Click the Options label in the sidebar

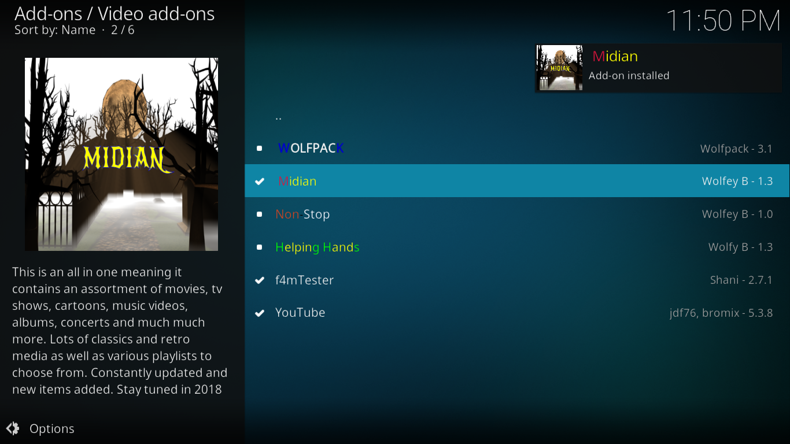click(x=52, y=429)
